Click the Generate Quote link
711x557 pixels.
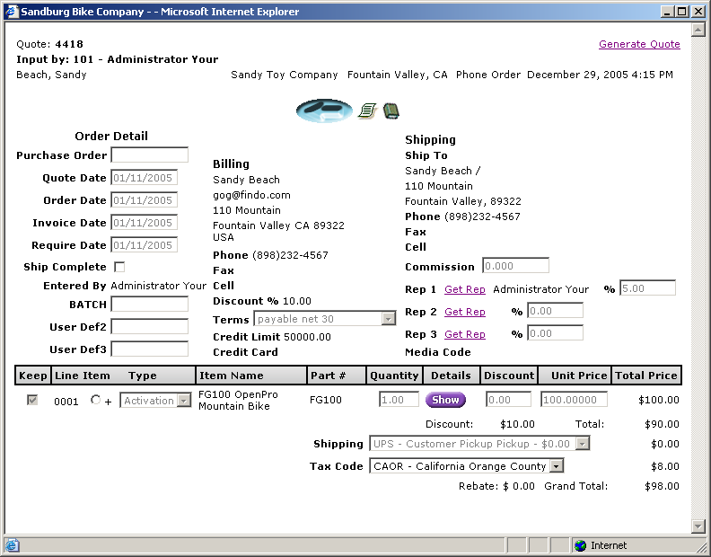639,44
